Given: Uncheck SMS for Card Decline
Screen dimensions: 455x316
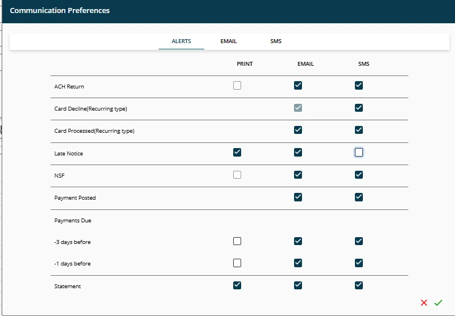Looking at the screenshot, I should coord(359,108).
